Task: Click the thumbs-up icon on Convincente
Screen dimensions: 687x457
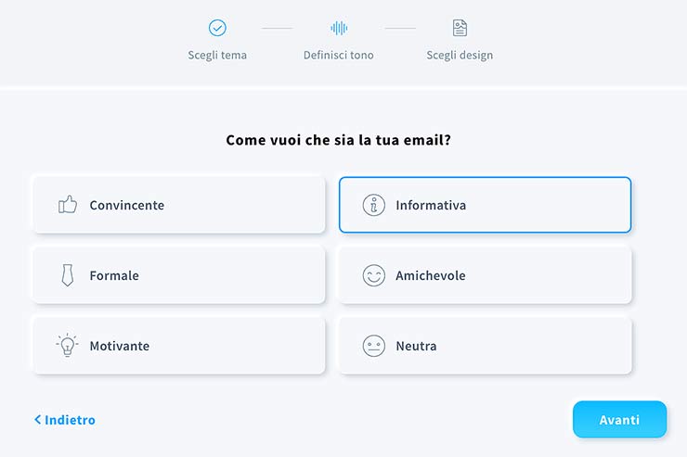Action: coord(68,205)
